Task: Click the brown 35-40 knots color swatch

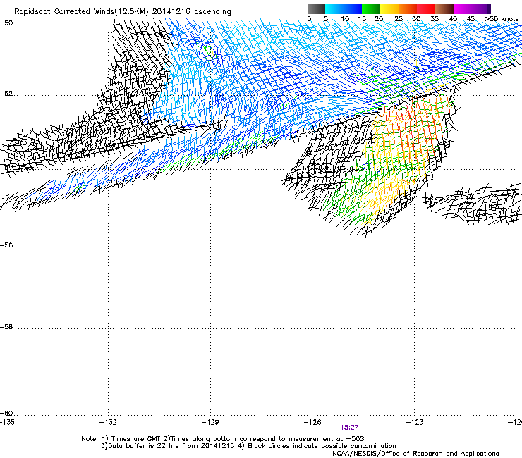Action: point(444,8)
